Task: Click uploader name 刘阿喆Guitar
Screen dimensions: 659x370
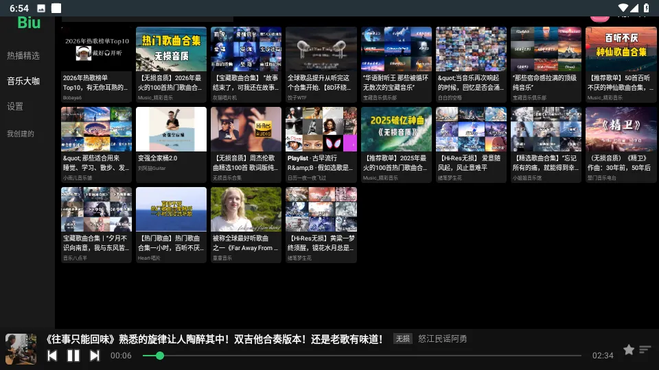Action: tap(152, 169)
